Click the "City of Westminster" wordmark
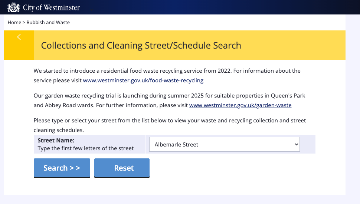This screenshot has height=204, width=360. point(51,7)
